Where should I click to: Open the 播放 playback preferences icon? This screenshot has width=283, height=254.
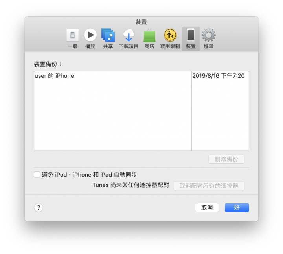tap(90, 35)
